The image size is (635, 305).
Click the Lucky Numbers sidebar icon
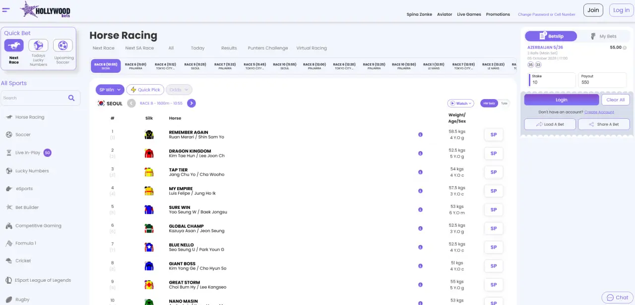tap(9, 171)
